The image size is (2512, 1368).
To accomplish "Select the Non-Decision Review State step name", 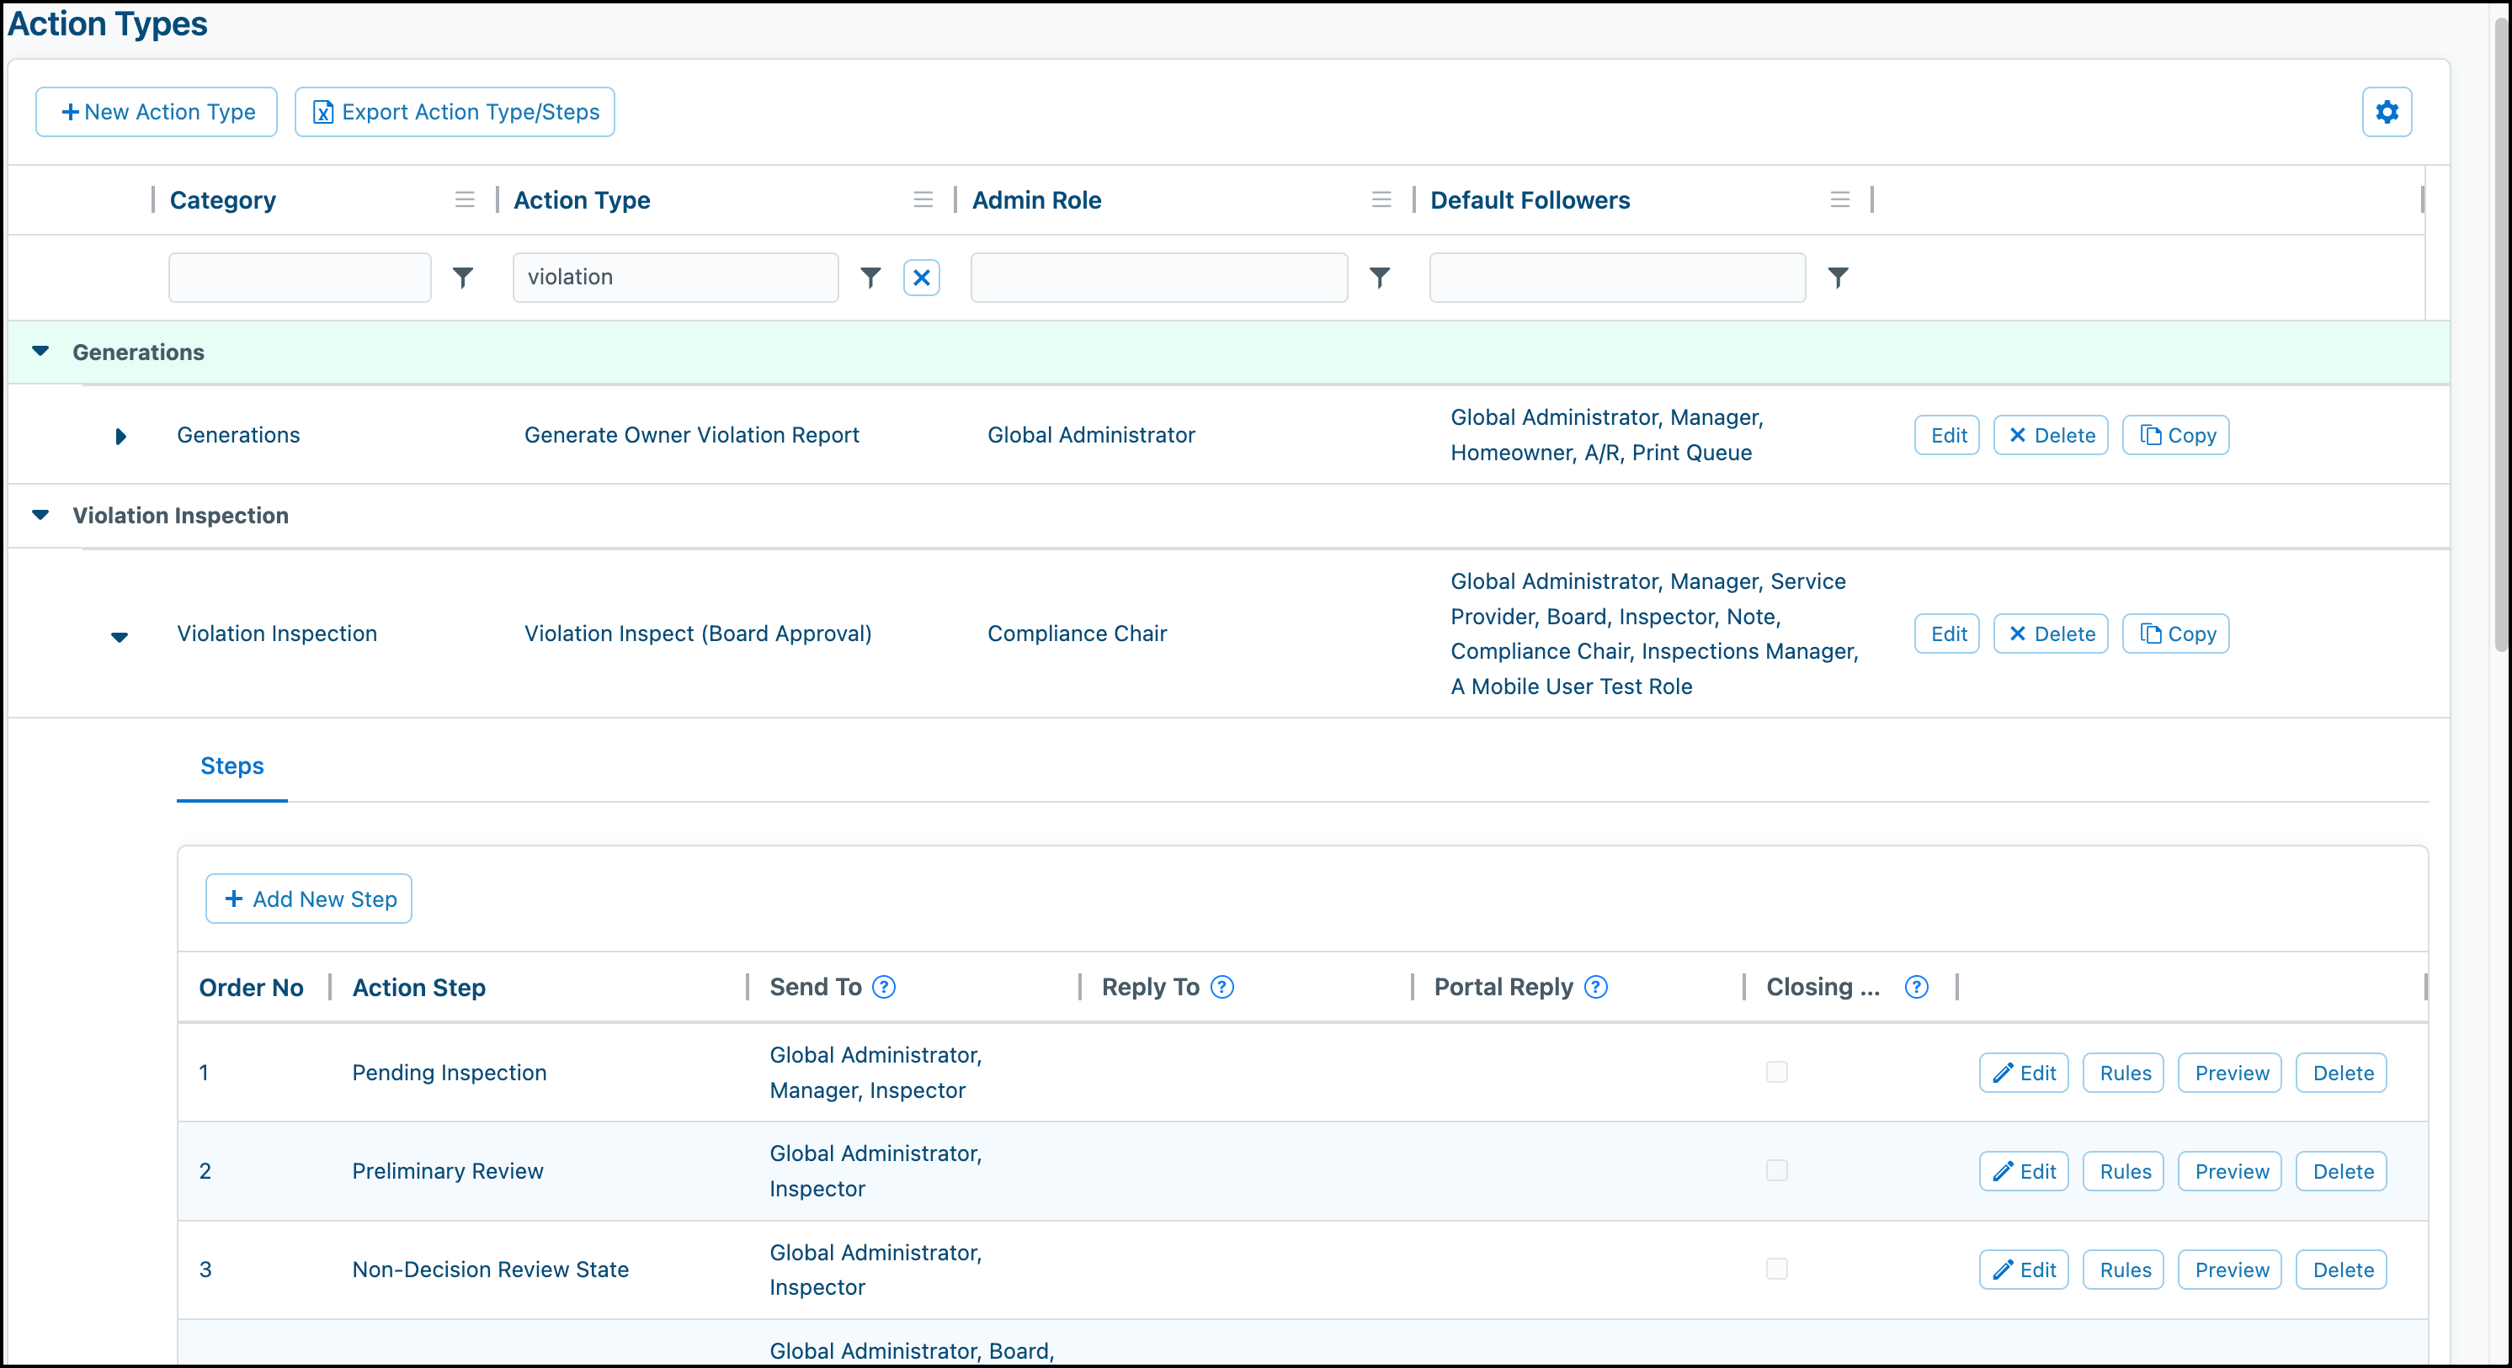I will pos(491,1270).
